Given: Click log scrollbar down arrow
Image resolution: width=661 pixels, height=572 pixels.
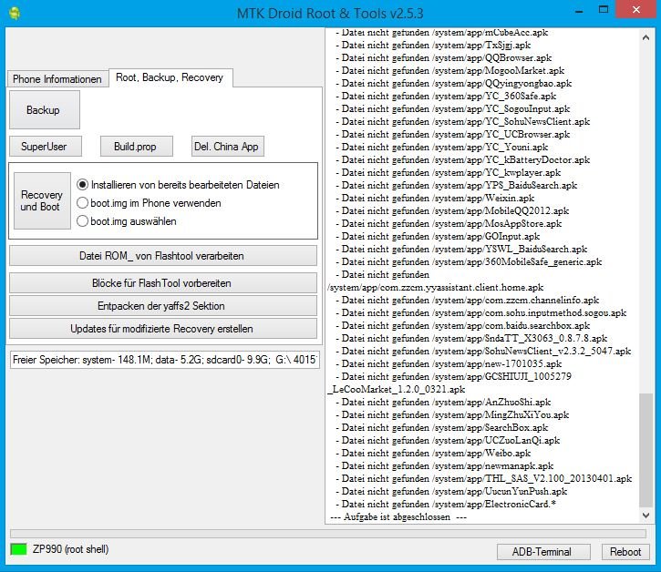Looking at the screenshot, I should (646, 516).
